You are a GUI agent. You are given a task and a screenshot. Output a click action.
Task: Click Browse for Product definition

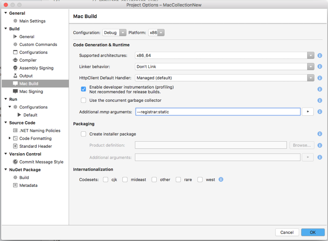[302, 145]
